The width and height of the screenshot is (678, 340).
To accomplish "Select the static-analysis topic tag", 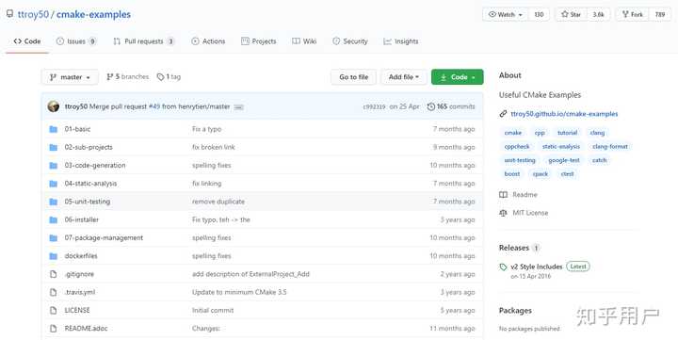I will click(x=561, y=147).
